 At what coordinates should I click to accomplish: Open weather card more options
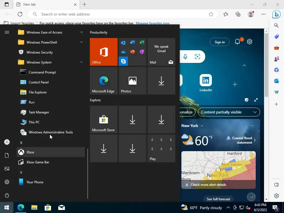[252, 126]
